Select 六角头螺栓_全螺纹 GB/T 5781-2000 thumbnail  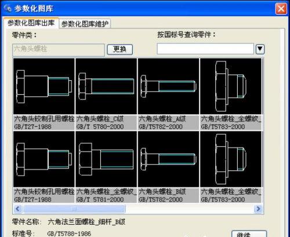[106, 159]
